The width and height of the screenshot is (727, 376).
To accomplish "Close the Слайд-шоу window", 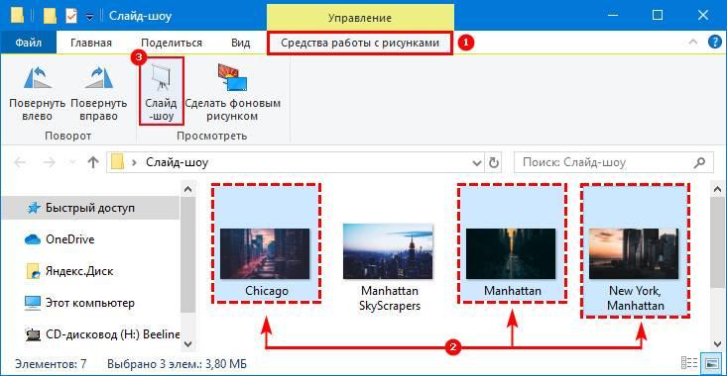I will click(x=703, y=15).
